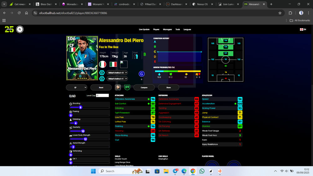Viewport: 313px width, 176px height.
Task: Click the Double Touch skill text
Action: 121,159
